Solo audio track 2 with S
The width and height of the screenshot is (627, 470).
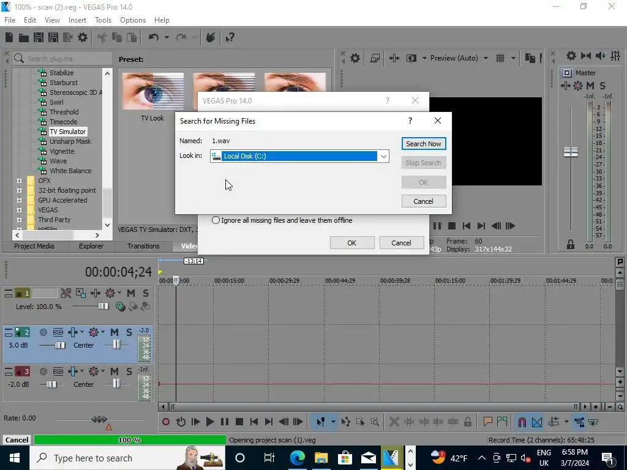[129, 332]
